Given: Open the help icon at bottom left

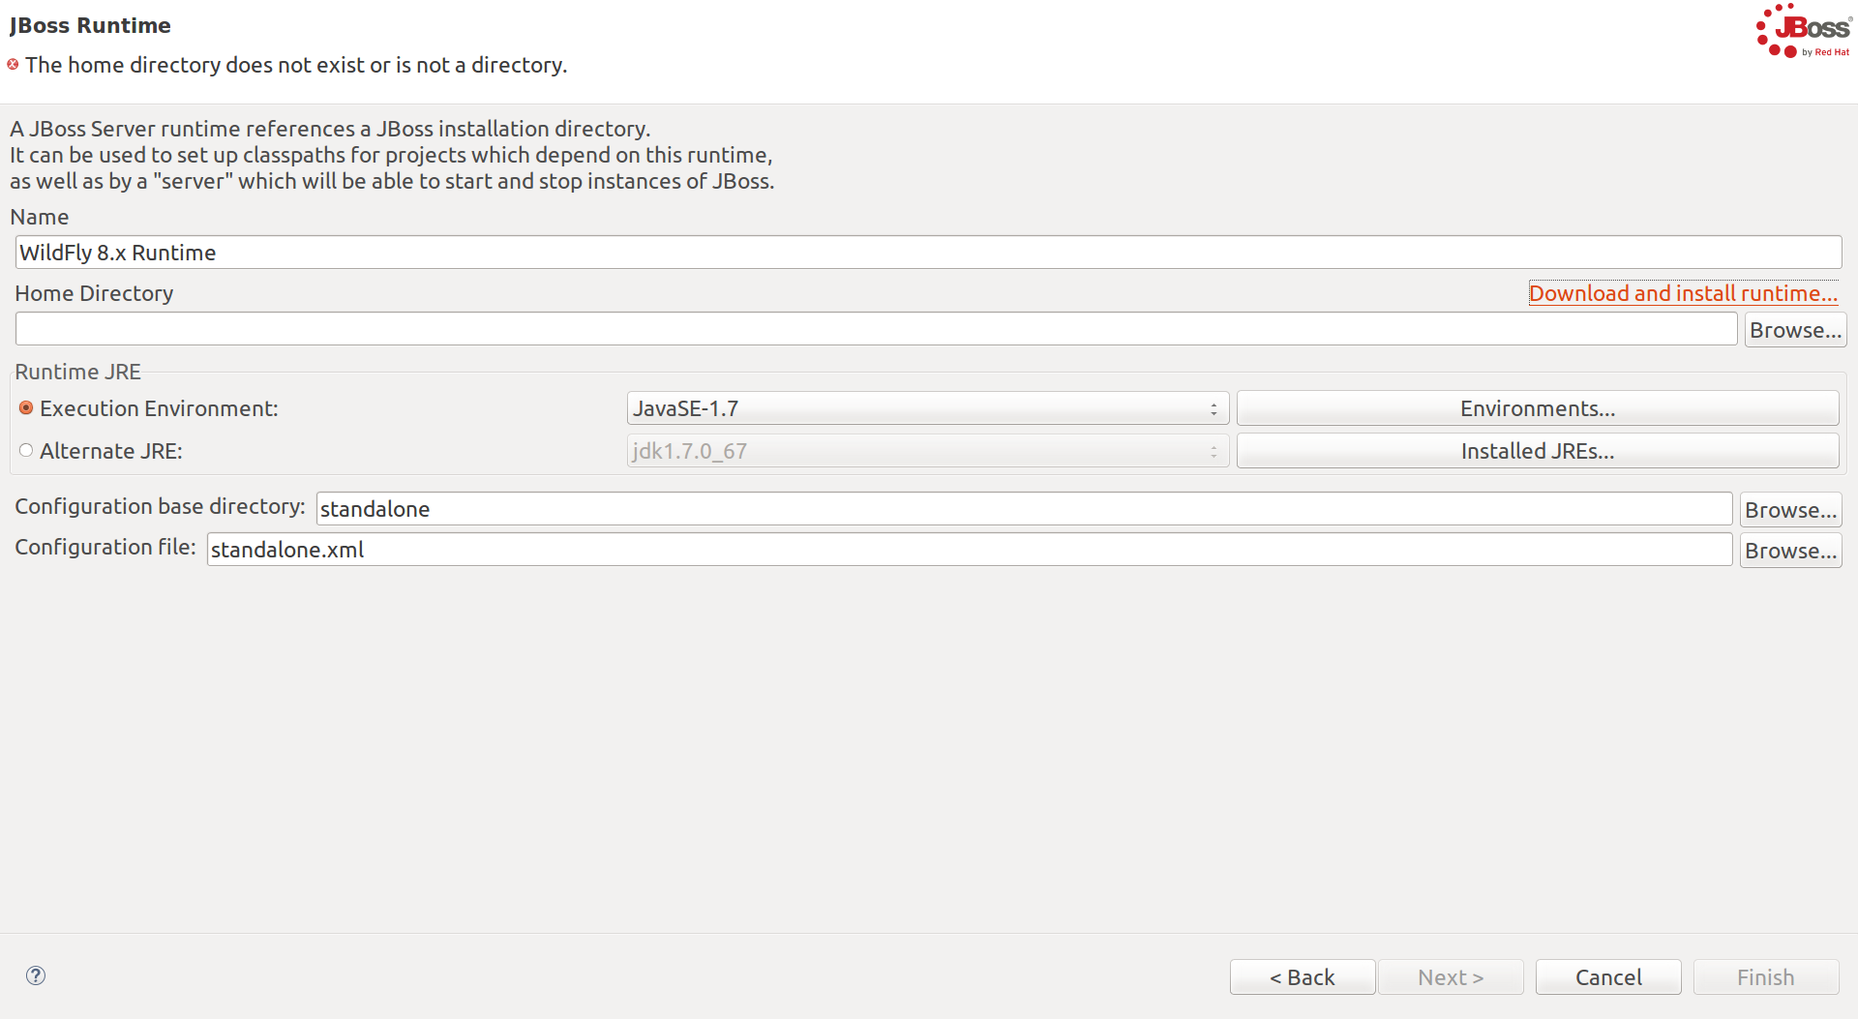Looking at the screenshot, I should (36, 975).
